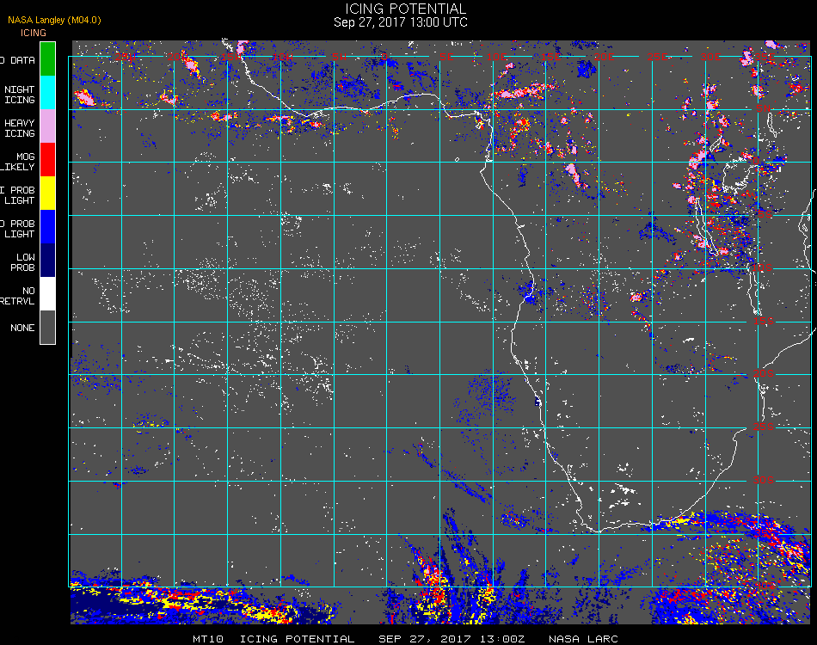
Task: Click the green NO DATA legend swatch
Action: pyautogui.click(x=47, y=58)
